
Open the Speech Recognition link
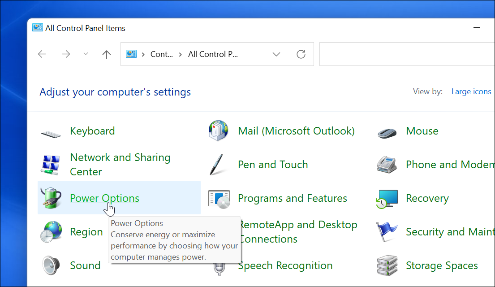pos(285,265)
